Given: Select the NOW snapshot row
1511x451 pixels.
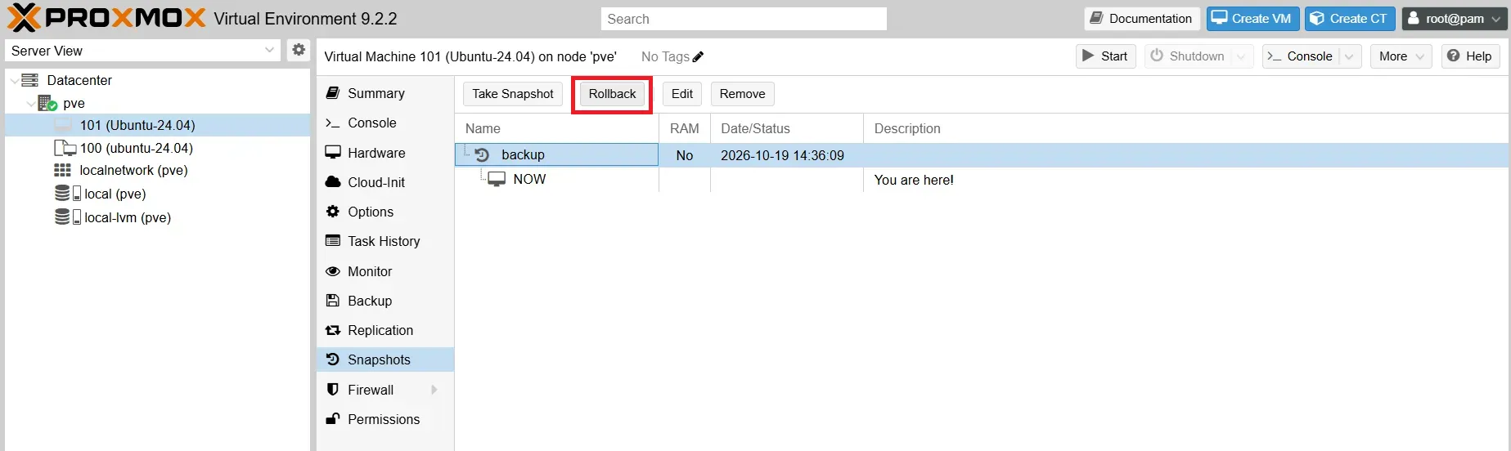Looking at the screenshot, I should [982, 180].
